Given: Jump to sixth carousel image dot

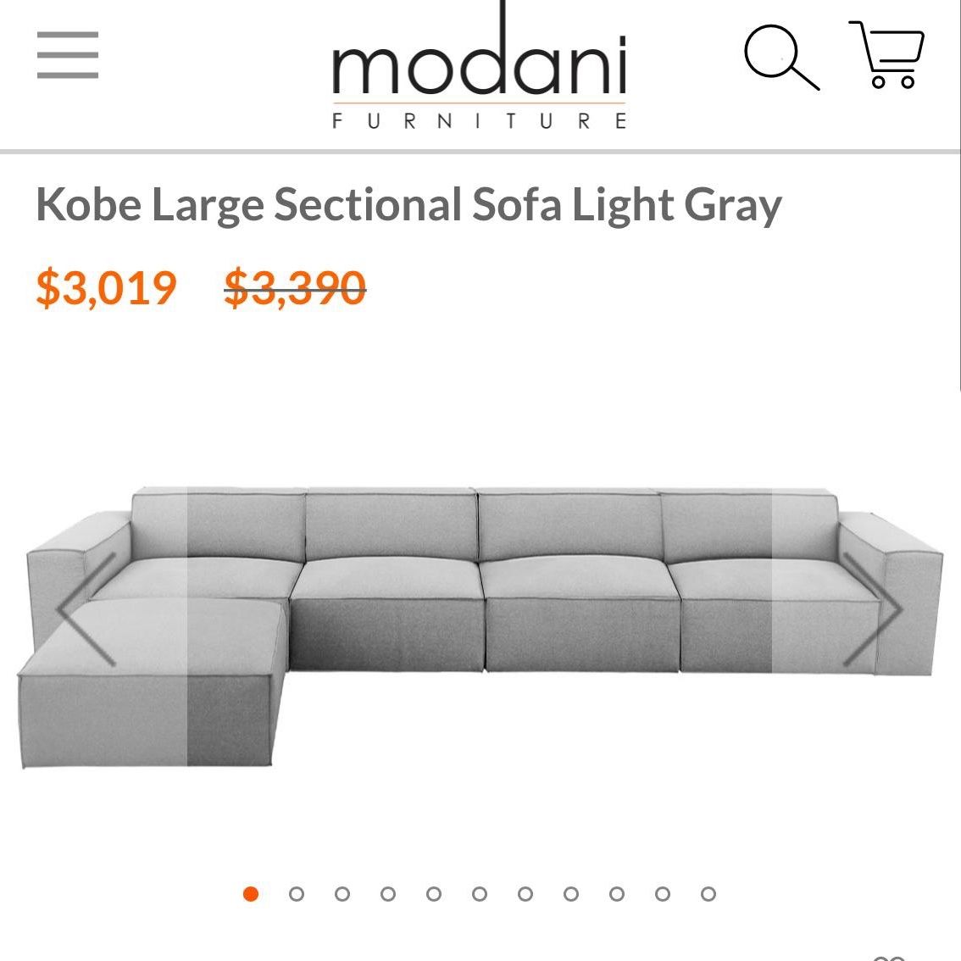Looking at the screenshot, I should (480, 894).
